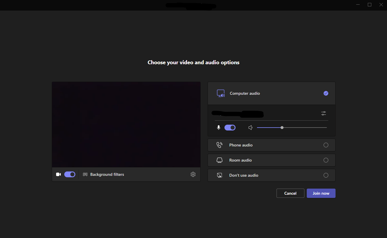Click the Don't use audio icon

219,175
